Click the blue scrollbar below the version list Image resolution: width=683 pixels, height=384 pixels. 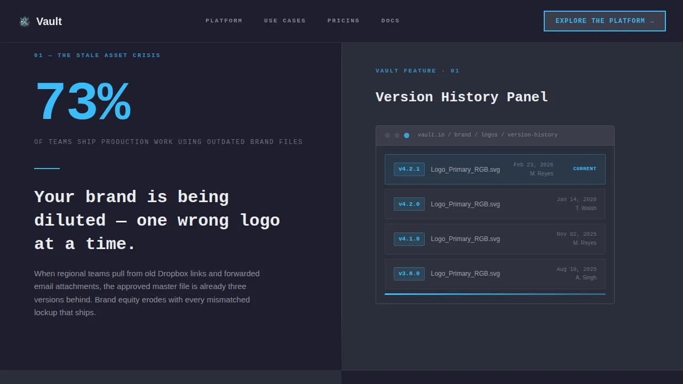tap(495, 294)
